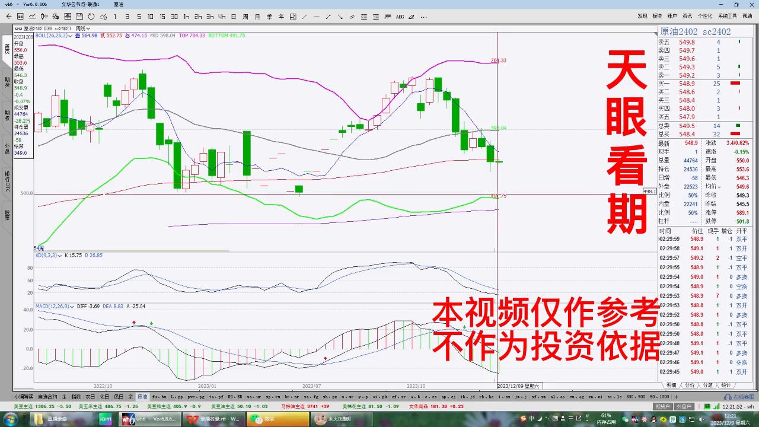Switch to the 分笔 tab

(707, 385)
